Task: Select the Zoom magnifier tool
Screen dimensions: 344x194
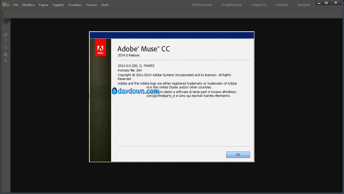Action: [5, 61]
